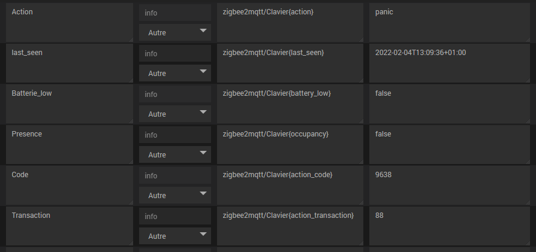Click the Action name field
The width and height of the screenshot is (536, 252).
69,22
